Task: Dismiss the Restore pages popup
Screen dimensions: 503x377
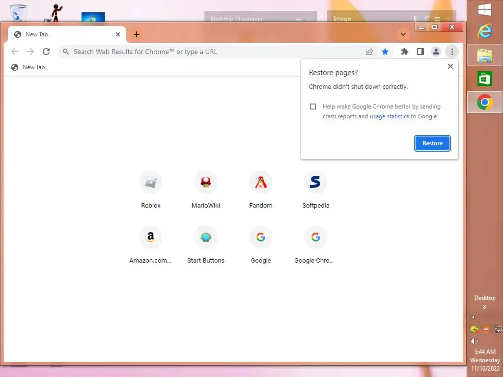Action: tap(450, 66)
